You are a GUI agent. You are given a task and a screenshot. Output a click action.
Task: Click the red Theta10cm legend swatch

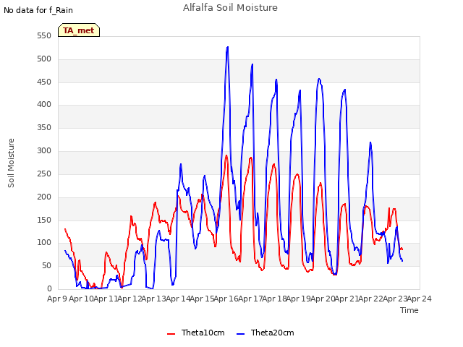click(x=171, y=334)
